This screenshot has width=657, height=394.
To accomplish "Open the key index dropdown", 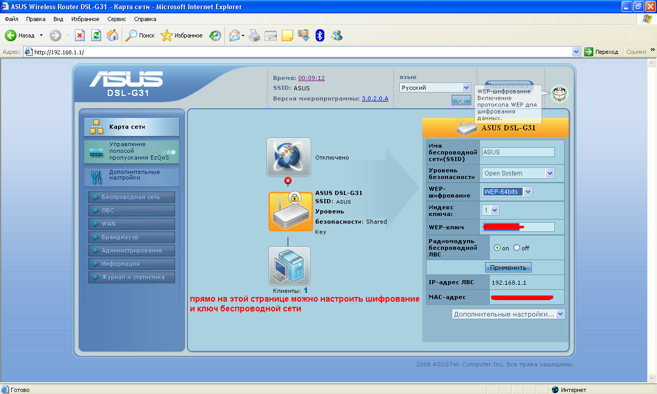I will coord(491,210).
